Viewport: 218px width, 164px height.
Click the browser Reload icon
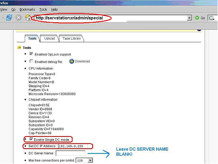(9, 18)
